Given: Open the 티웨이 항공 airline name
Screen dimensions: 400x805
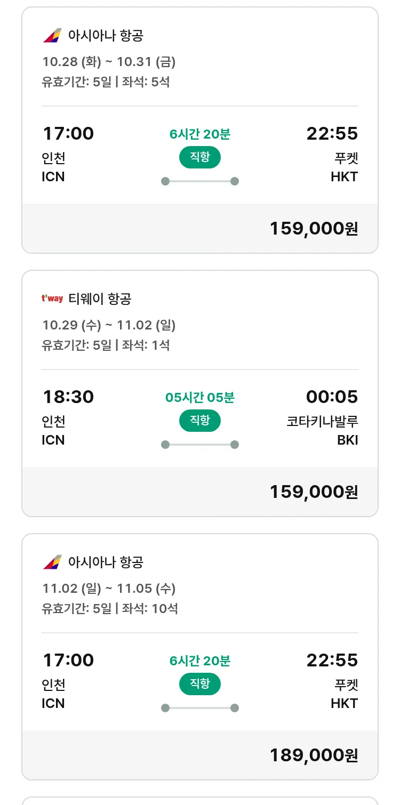Looking at the screenshot, I should (100, 299).
